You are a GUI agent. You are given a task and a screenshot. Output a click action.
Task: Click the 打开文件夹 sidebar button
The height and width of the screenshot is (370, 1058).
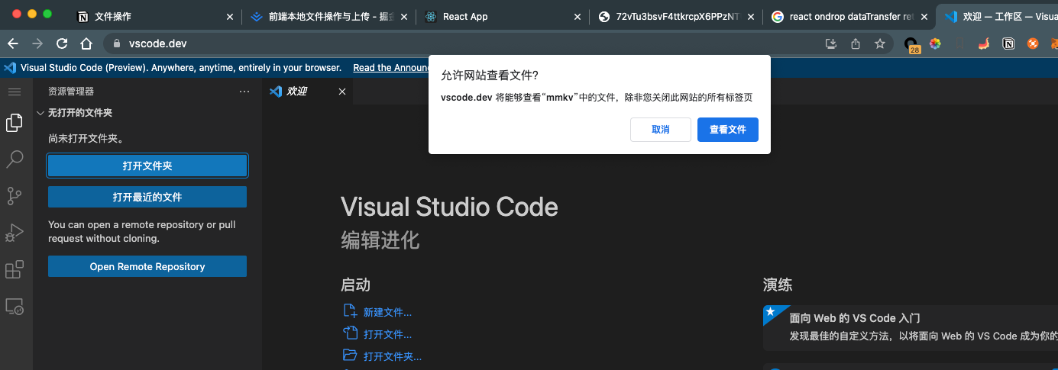click(147, 166)
